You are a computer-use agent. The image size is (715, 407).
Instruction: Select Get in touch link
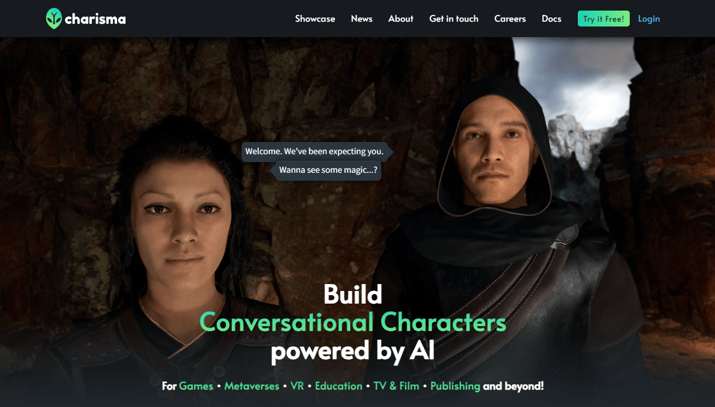pyautogui.click(x=454, y=19)
